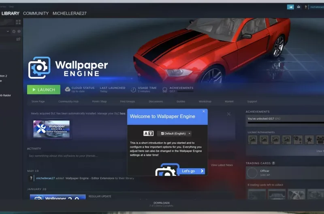Close the Welcome to Wallpaper Engine dialog
The height and width of the screenshot is (214, 324).
(x=204, y=111)
